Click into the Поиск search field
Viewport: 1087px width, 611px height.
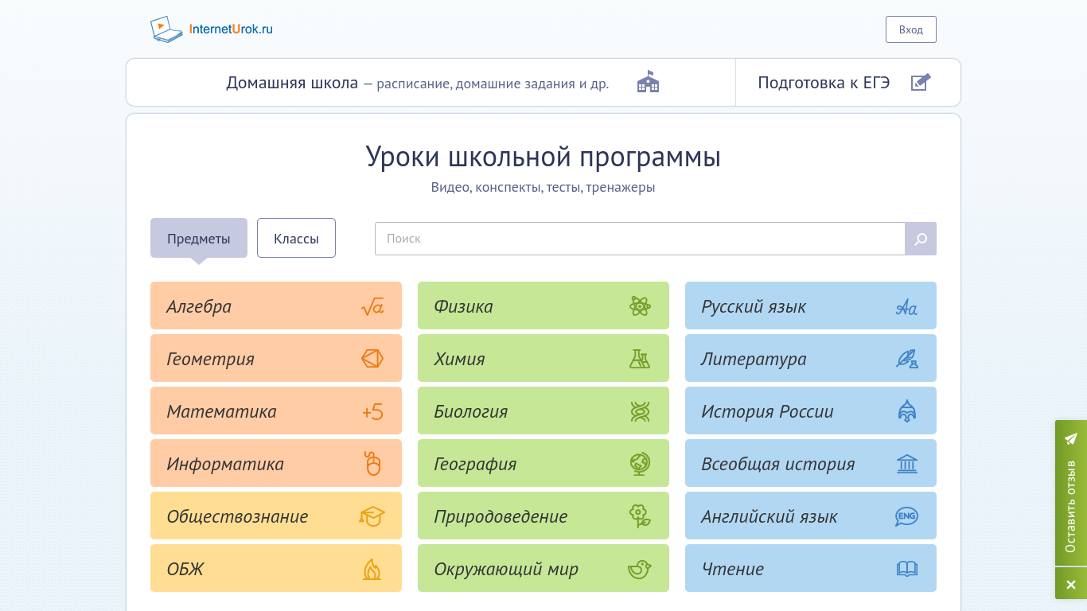pos(639,239)
